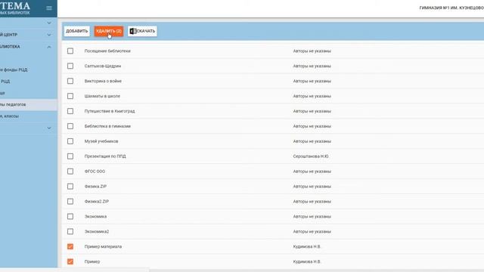Click the ФГОС ООО title
Viewport: 484px width, 272px height.
(x=95, y=172)
